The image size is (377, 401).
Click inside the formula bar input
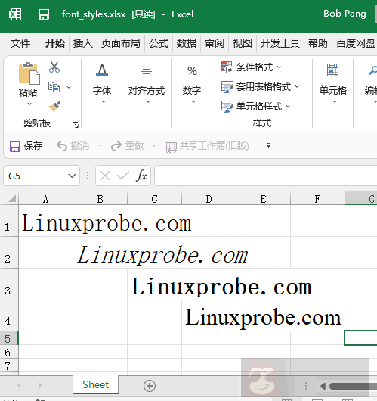point(266,176)
